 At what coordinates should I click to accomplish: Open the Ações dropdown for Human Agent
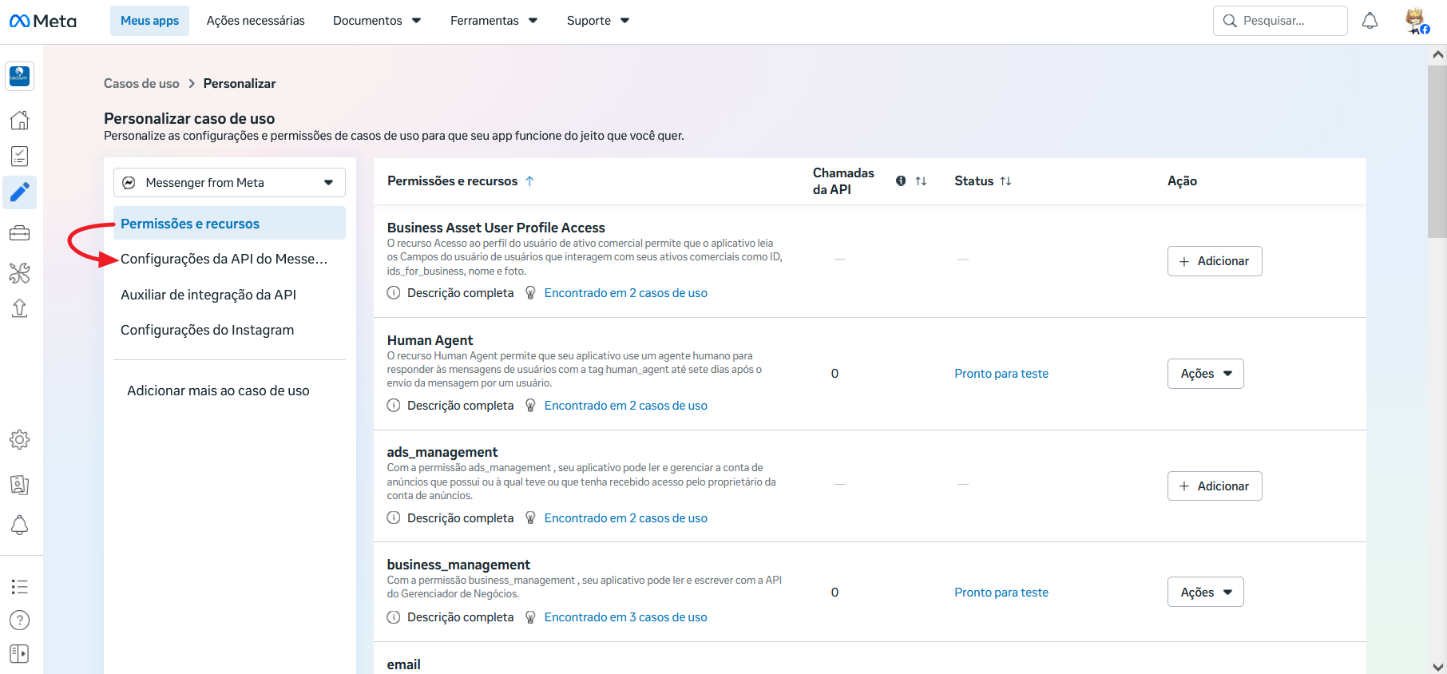coord(1206,374)
